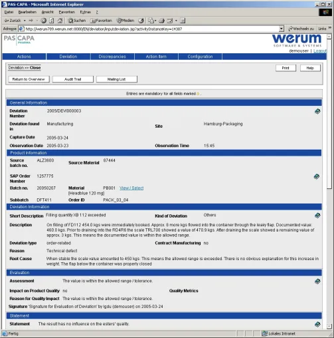
Task: Click edit icon in General Information section
Action: 317,111
